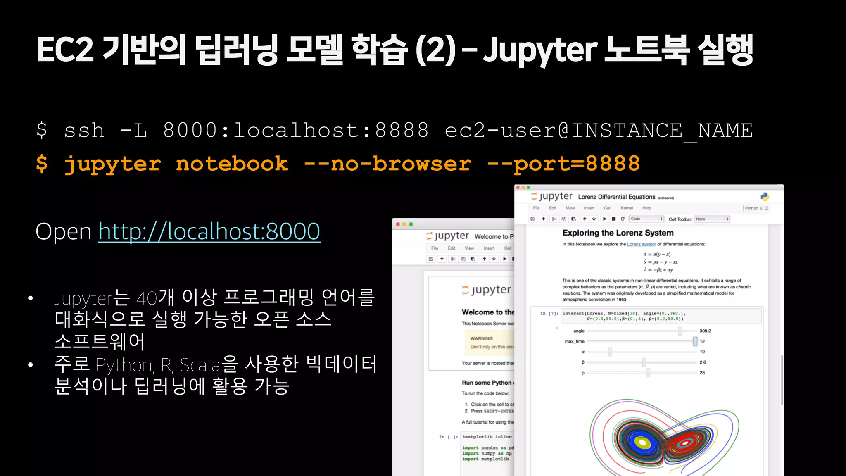Click Python logo in Lorenz notebook header
This screenshot has height=476, width=846.
point(765,197)
